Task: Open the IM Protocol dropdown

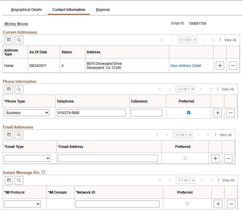Action: [22, 204]
